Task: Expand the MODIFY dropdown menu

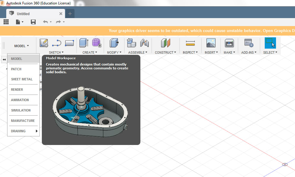Action: click(114, 52)
